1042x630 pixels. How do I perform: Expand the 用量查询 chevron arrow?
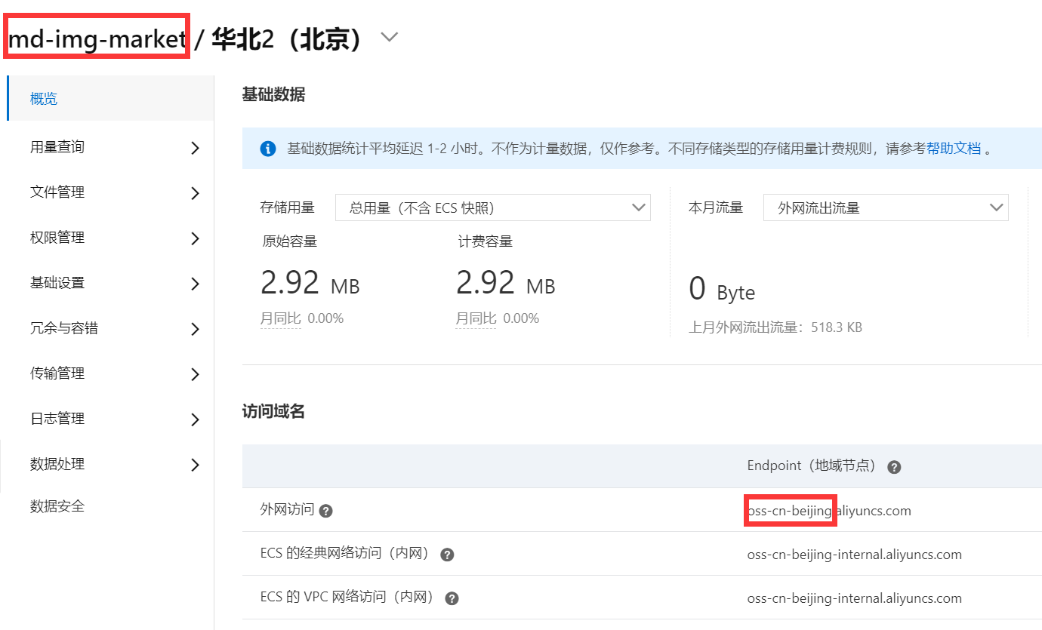[195, 148]
